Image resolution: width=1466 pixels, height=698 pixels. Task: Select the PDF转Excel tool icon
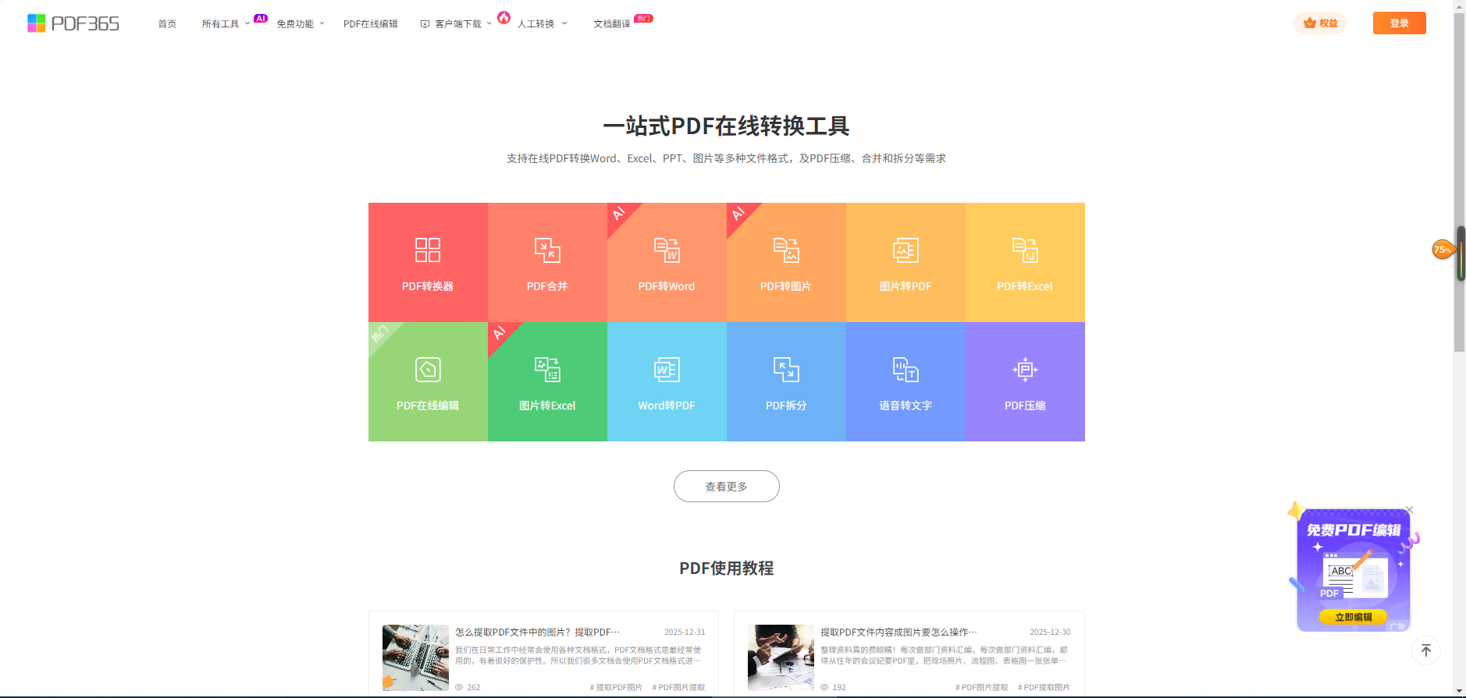[x=1025, y=250]
